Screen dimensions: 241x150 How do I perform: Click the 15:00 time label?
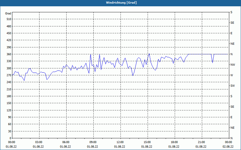click(147, 142)
